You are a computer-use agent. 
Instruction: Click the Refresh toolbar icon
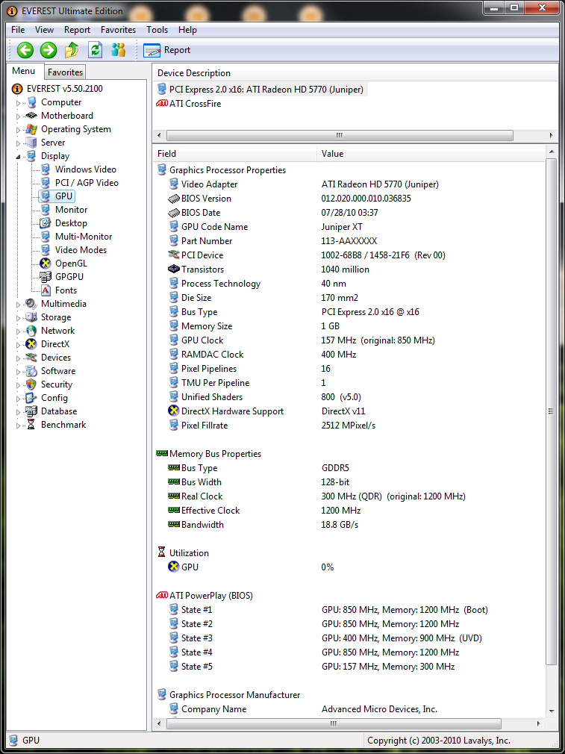click(96, 50)
